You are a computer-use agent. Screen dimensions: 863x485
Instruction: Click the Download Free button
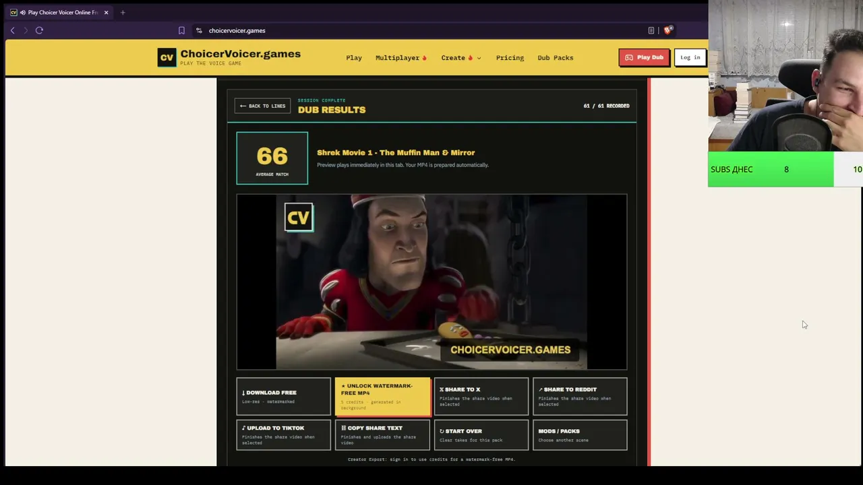(x=283, y=397)
